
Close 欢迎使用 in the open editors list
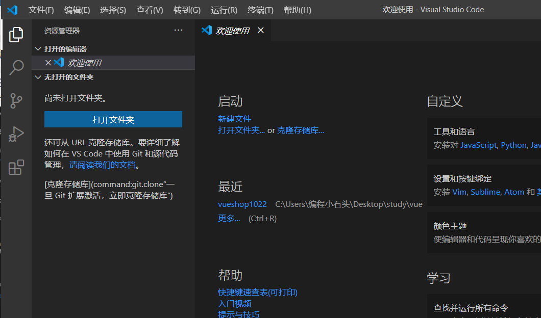tap(48, 63)
